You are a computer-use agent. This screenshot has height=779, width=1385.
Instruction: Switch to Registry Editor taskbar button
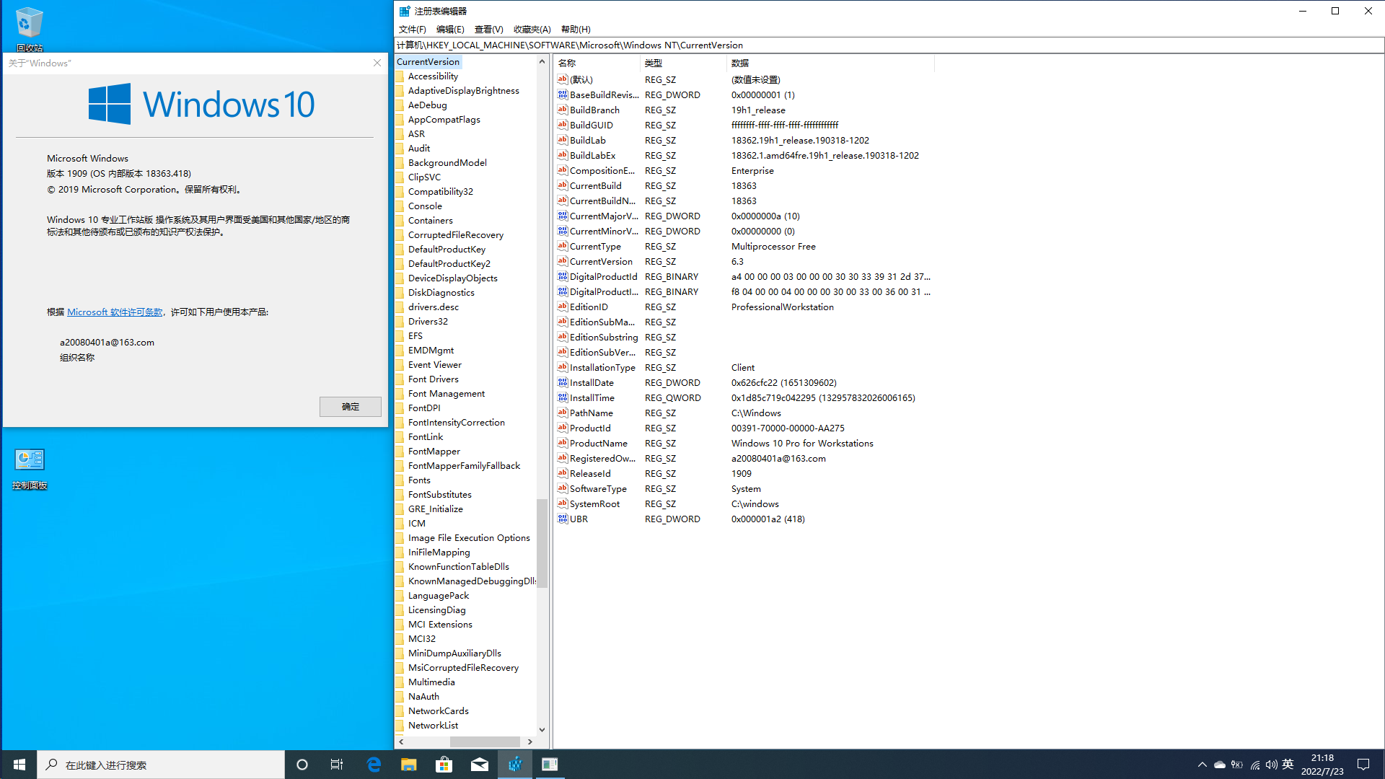(515, 765)
